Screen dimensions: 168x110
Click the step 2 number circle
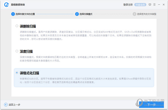coord(77,14)
